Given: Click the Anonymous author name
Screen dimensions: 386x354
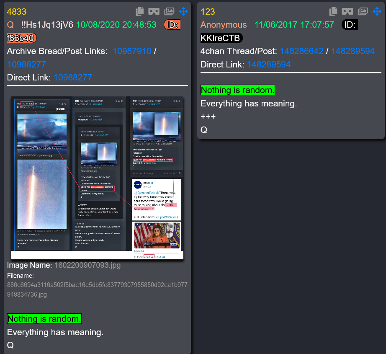Looking at the screenshot, I should 224,25.
